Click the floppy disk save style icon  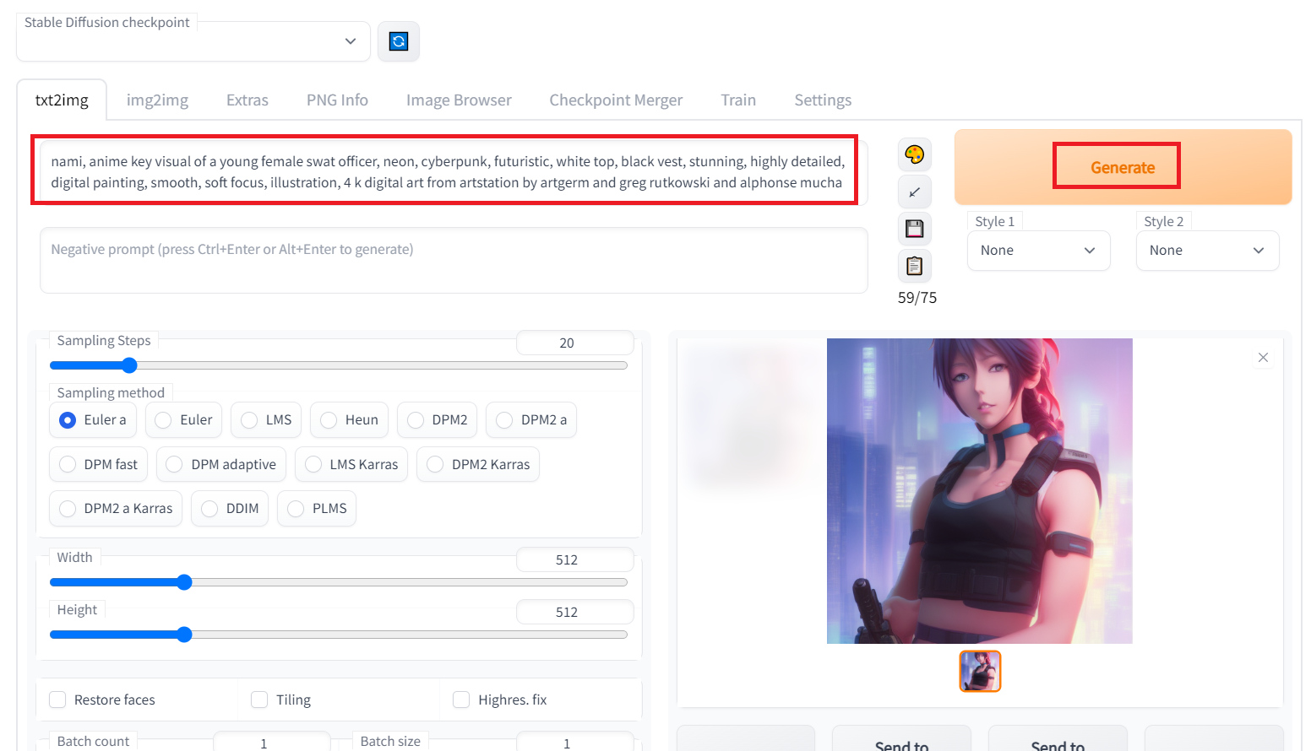pyautogui.click(x=914, y=229)
